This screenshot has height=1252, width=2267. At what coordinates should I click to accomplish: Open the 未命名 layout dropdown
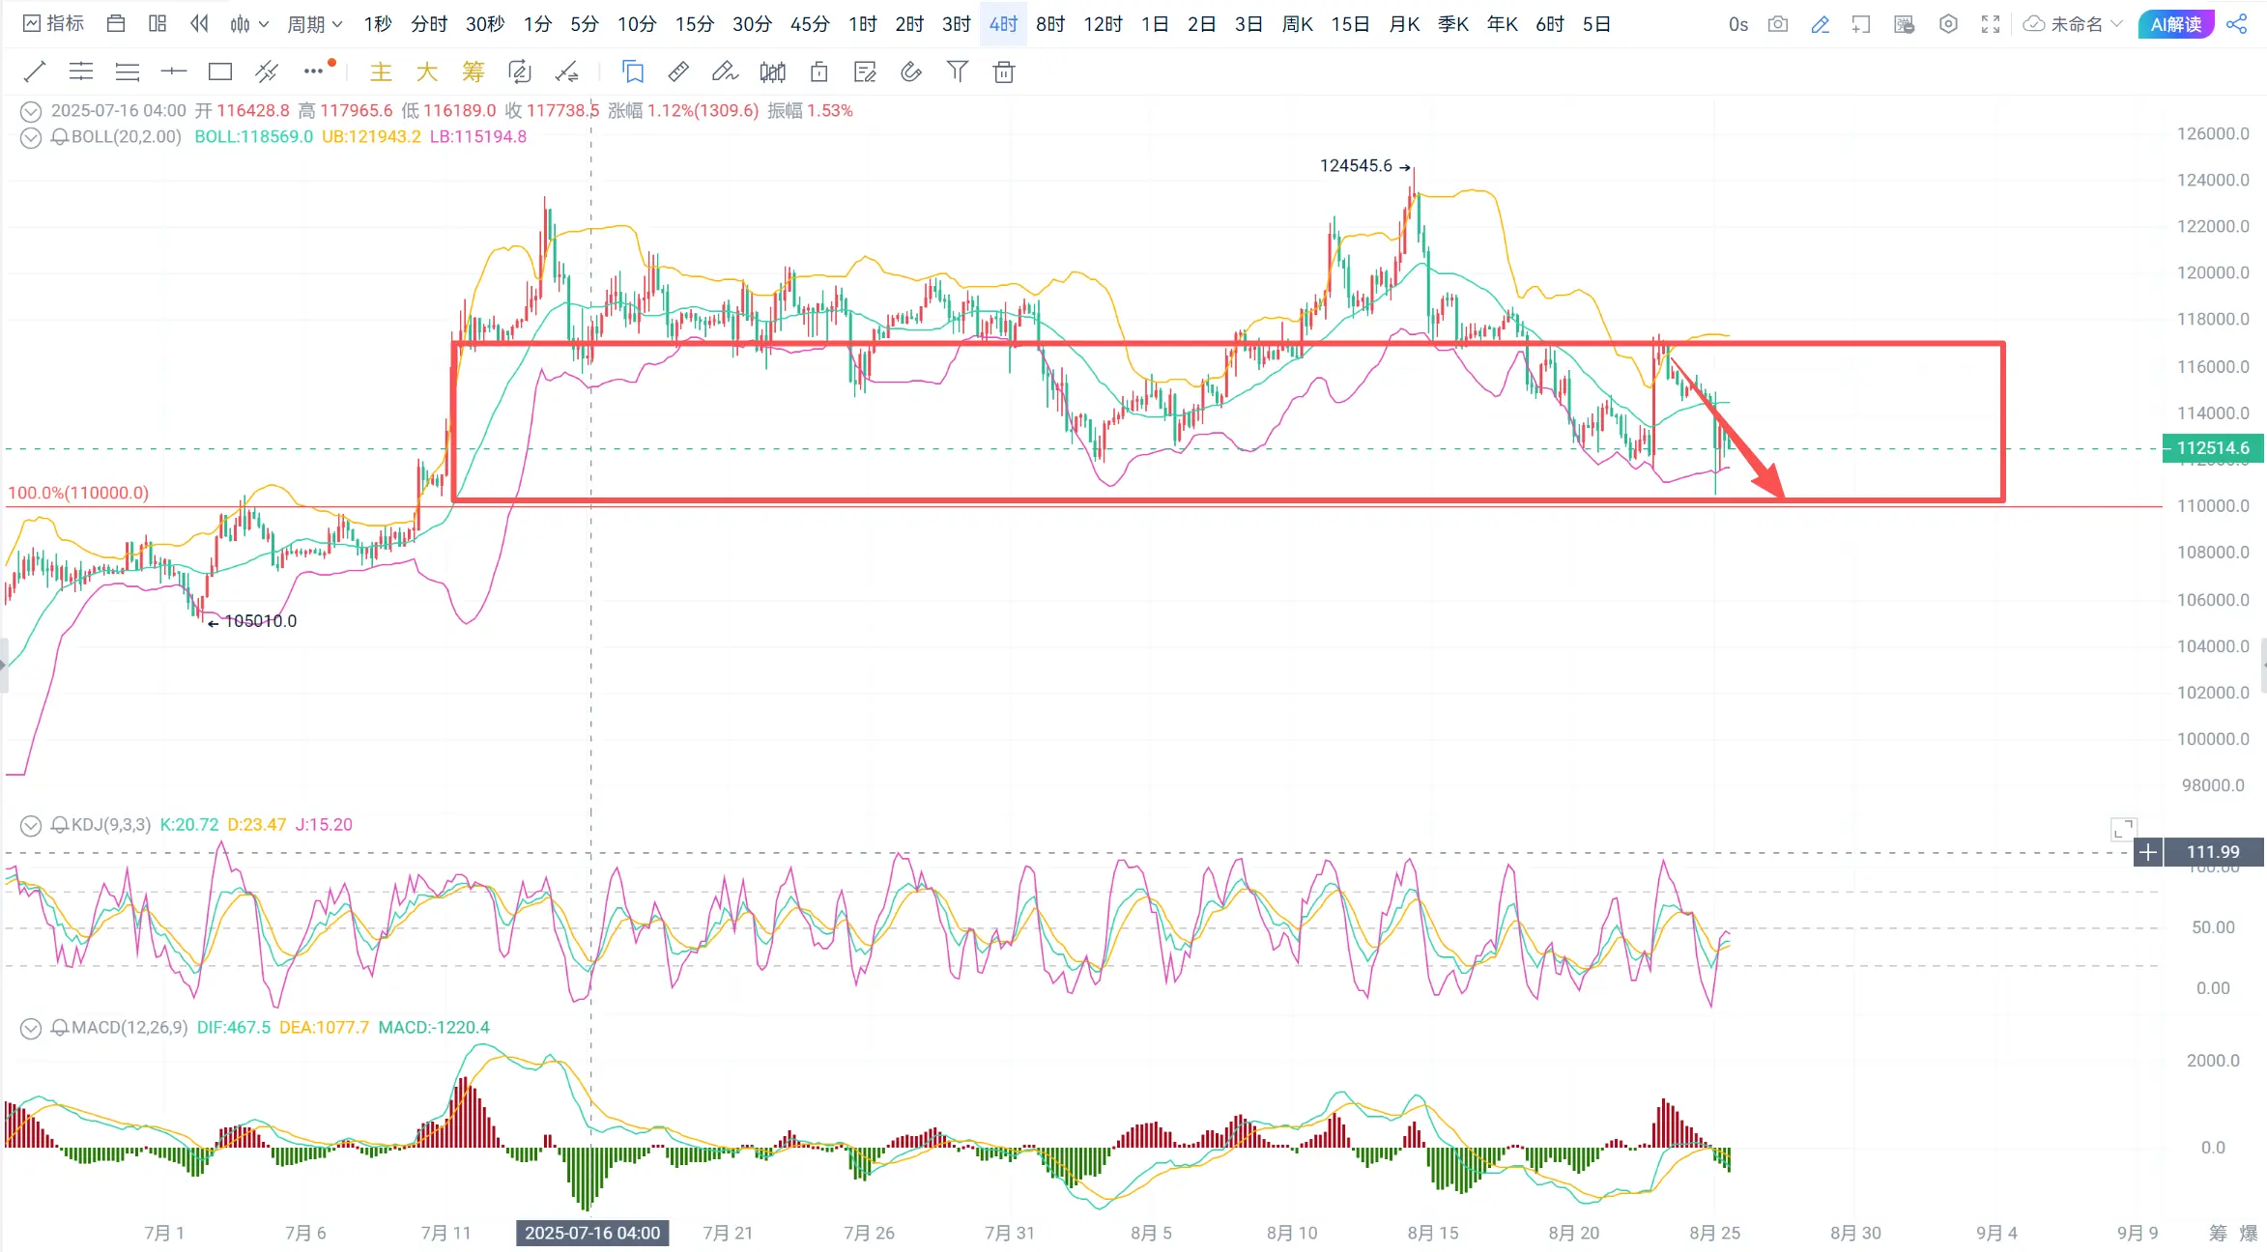click(2072, 24)
